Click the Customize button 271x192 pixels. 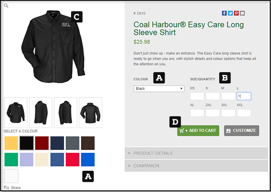(x=241, y=131)
